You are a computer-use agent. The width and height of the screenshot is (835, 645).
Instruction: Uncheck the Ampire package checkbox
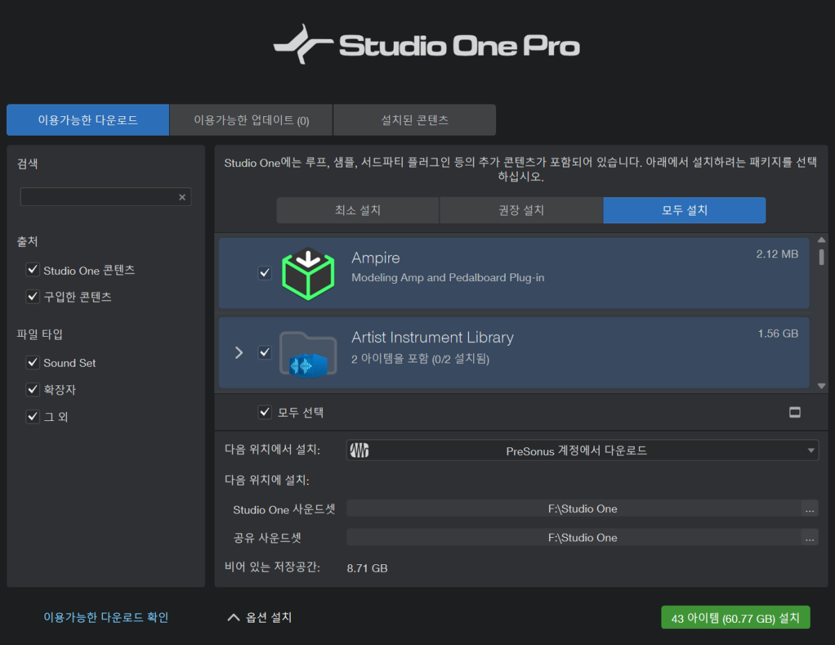point(264,273)
